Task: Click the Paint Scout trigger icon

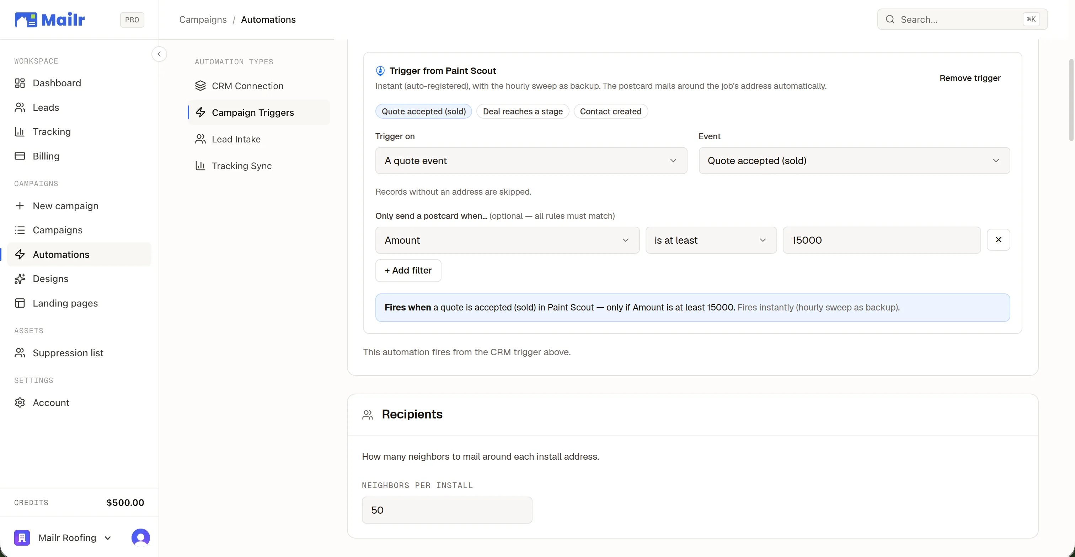Action: [380, 71]
